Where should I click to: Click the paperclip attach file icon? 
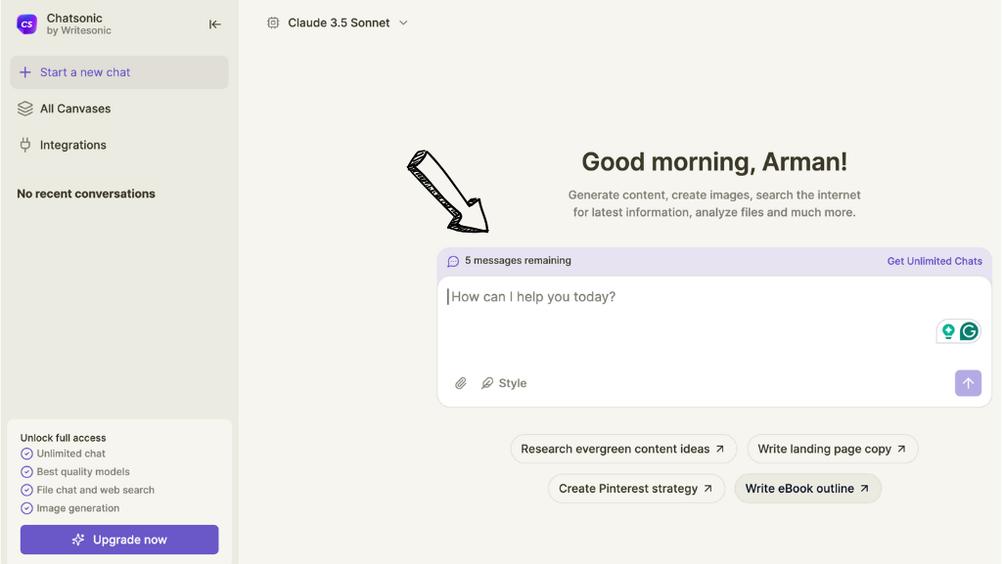pos(461,383)
